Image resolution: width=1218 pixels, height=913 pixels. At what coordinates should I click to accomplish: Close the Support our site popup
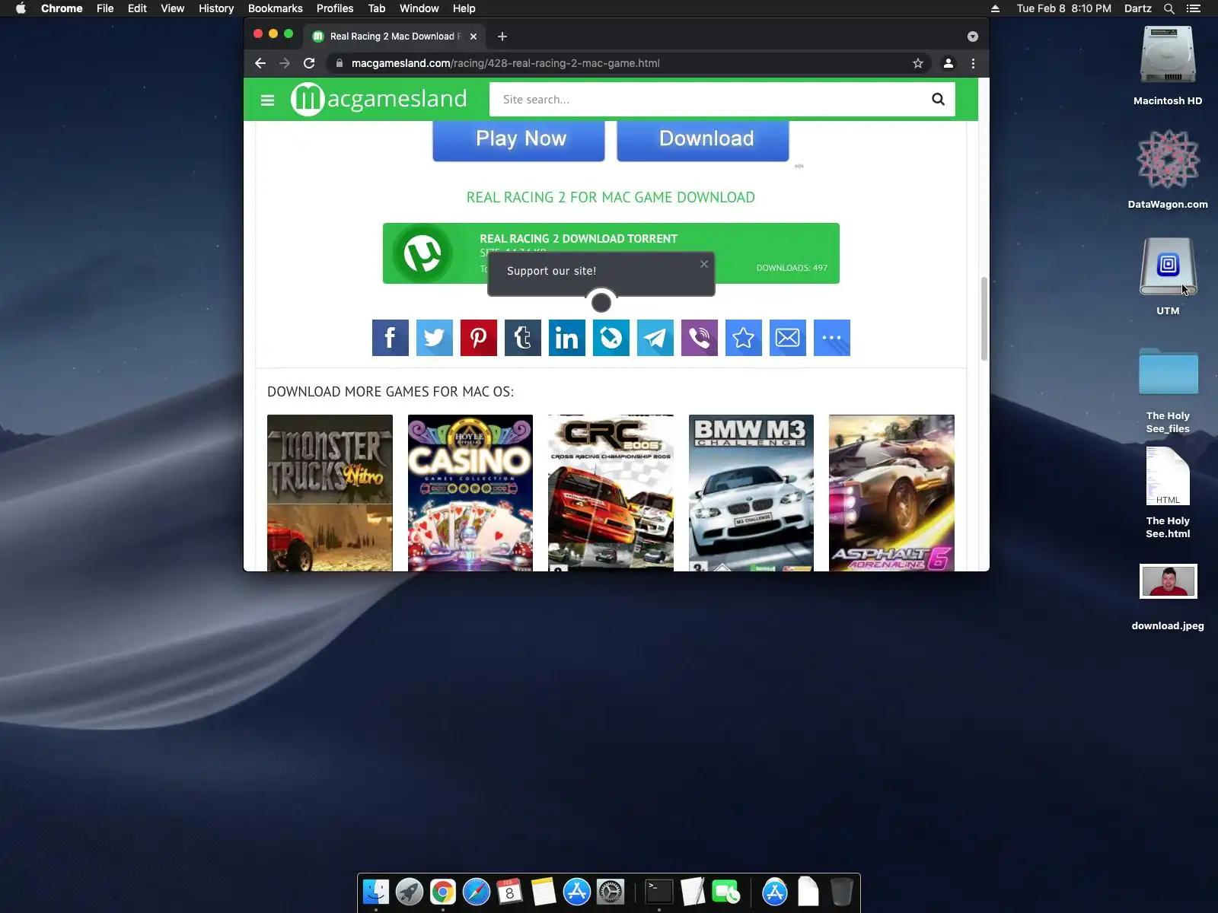pyautogui.click(x=704, y=264)
